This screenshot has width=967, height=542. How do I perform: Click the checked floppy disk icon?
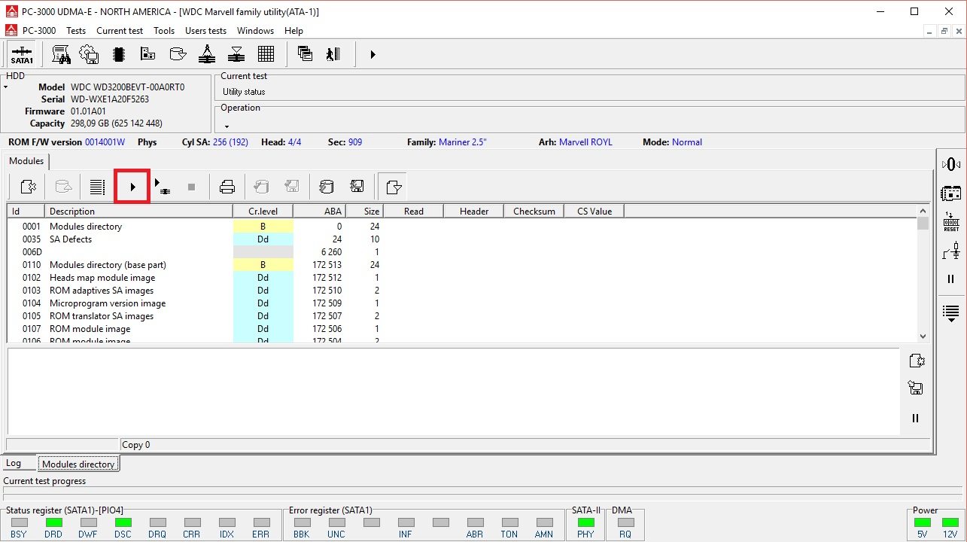pyautogui.click(x=357, y=187)
